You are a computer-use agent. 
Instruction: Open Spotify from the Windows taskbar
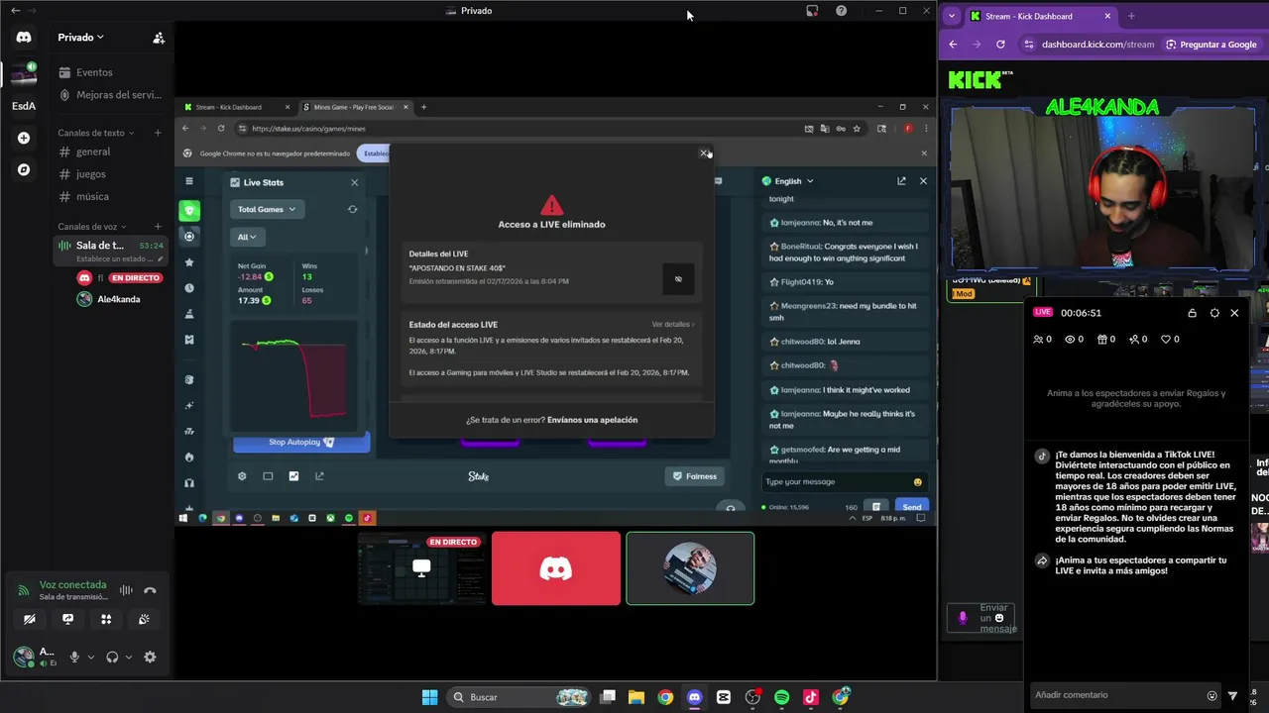pos(781,697)
